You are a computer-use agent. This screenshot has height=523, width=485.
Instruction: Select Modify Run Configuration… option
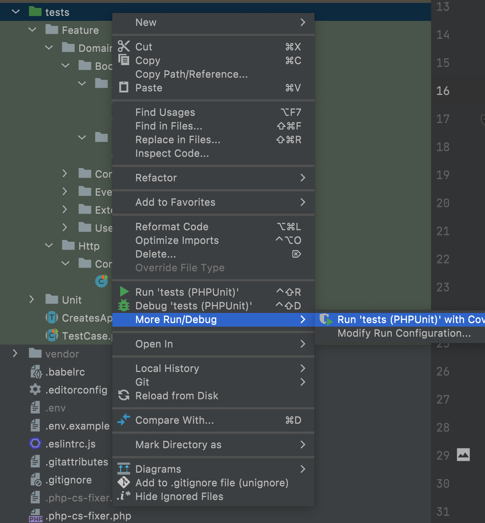coord(404,333)
